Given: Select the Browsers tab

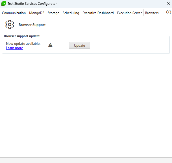Looking at the screenshot, I should pos(152,13).
